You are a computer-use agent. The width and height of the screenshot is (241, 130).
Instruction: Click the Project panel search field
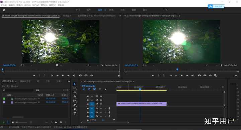(x=18, y=90)
